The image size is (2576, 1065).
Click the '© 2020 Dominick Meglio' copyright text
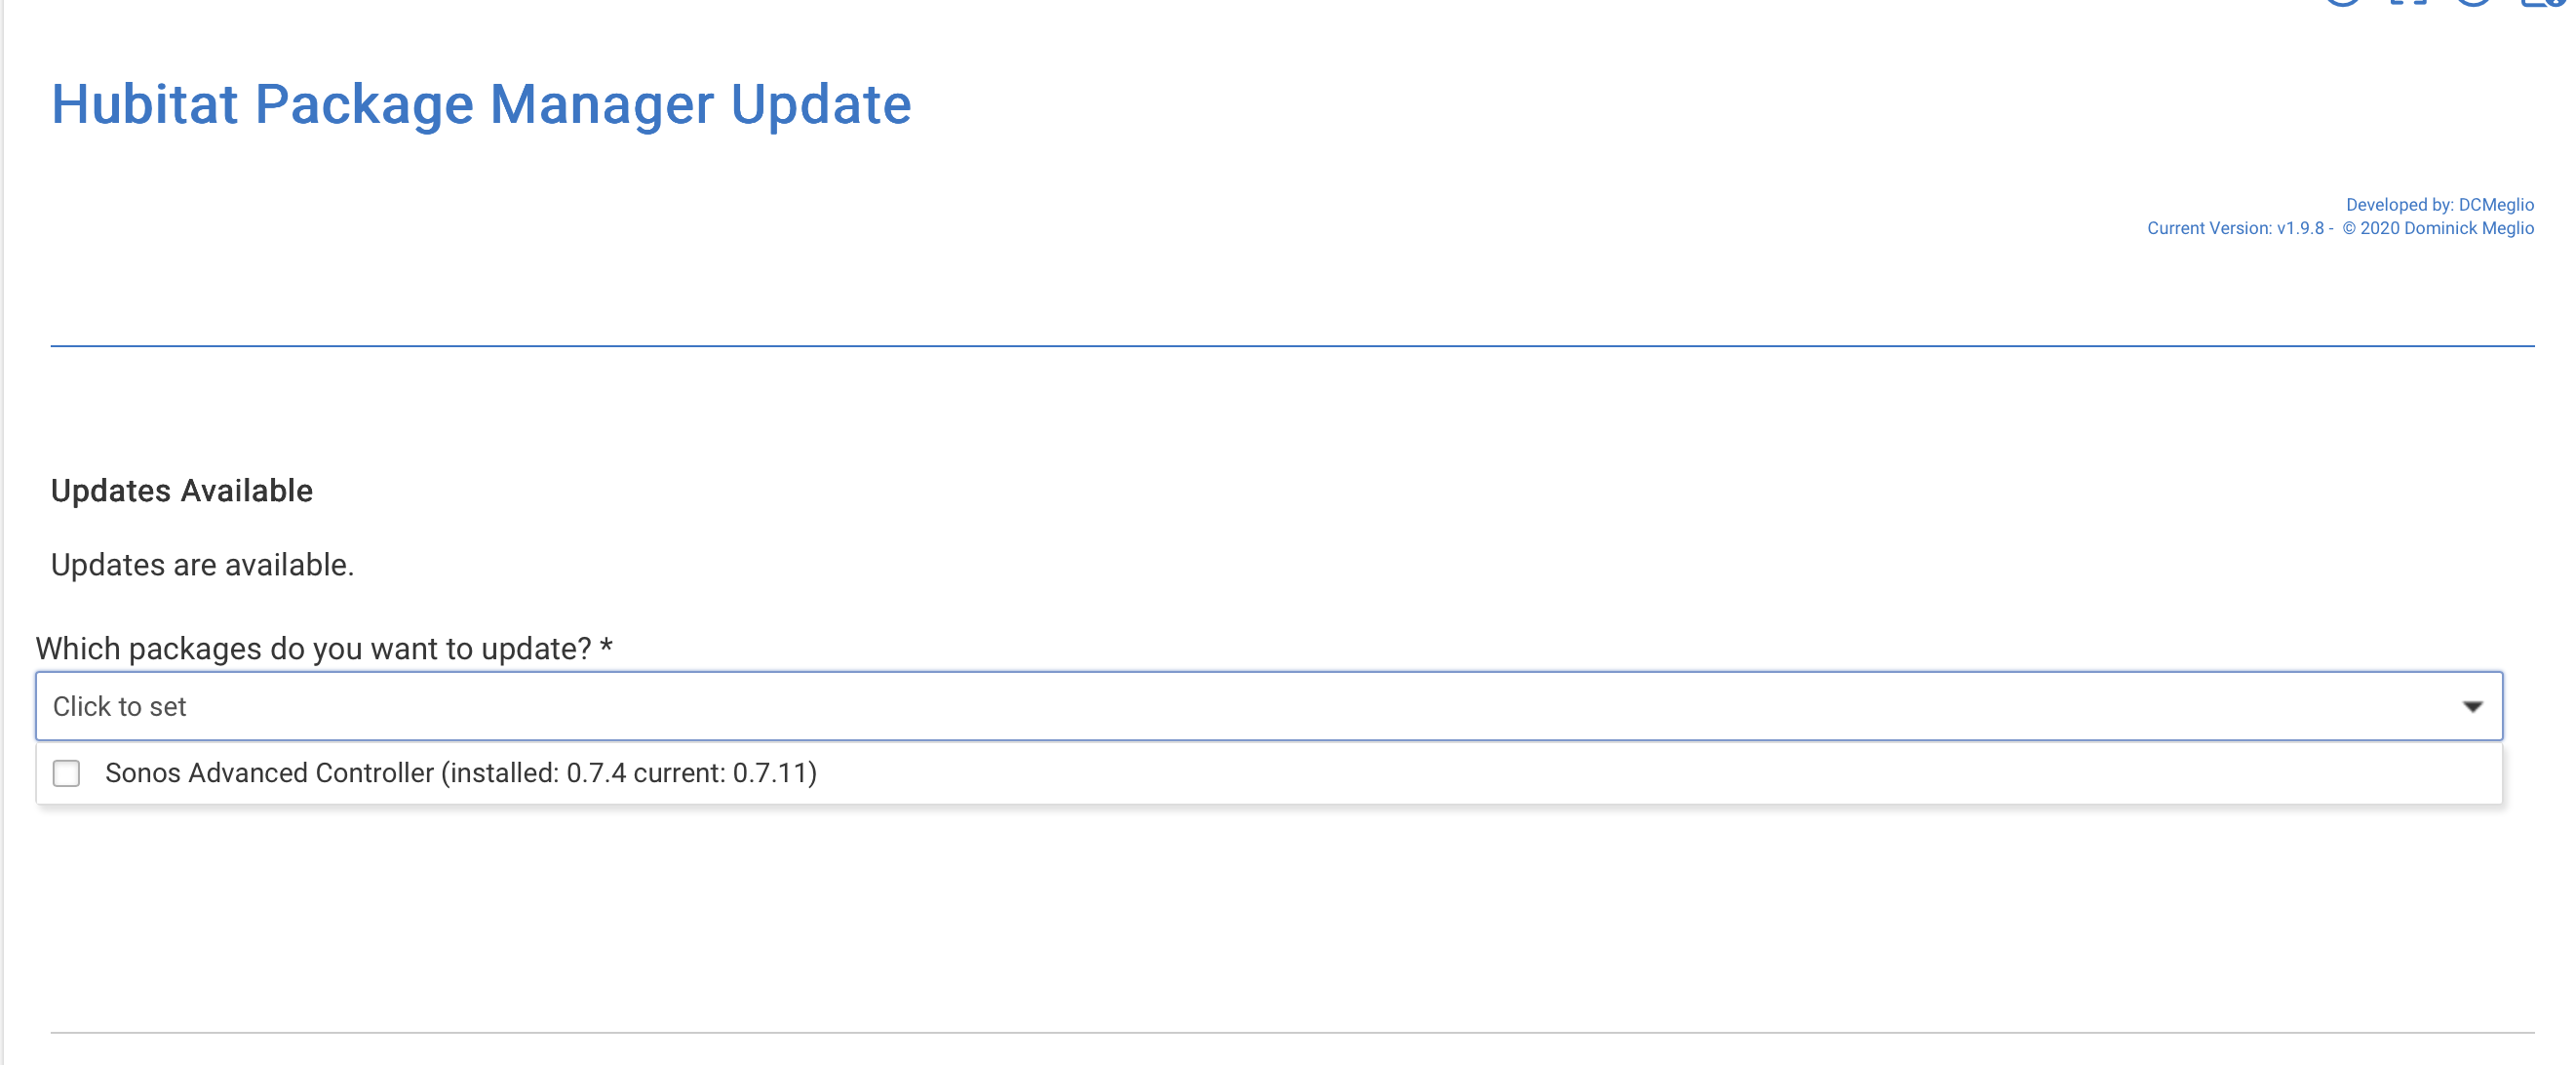[2438, 228]
